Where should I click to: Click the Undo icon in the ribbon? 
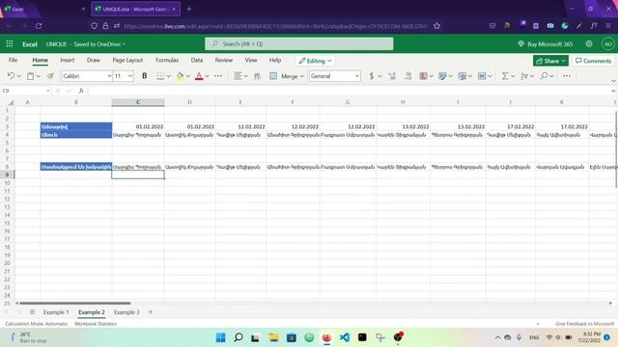[x=11, y=76]
